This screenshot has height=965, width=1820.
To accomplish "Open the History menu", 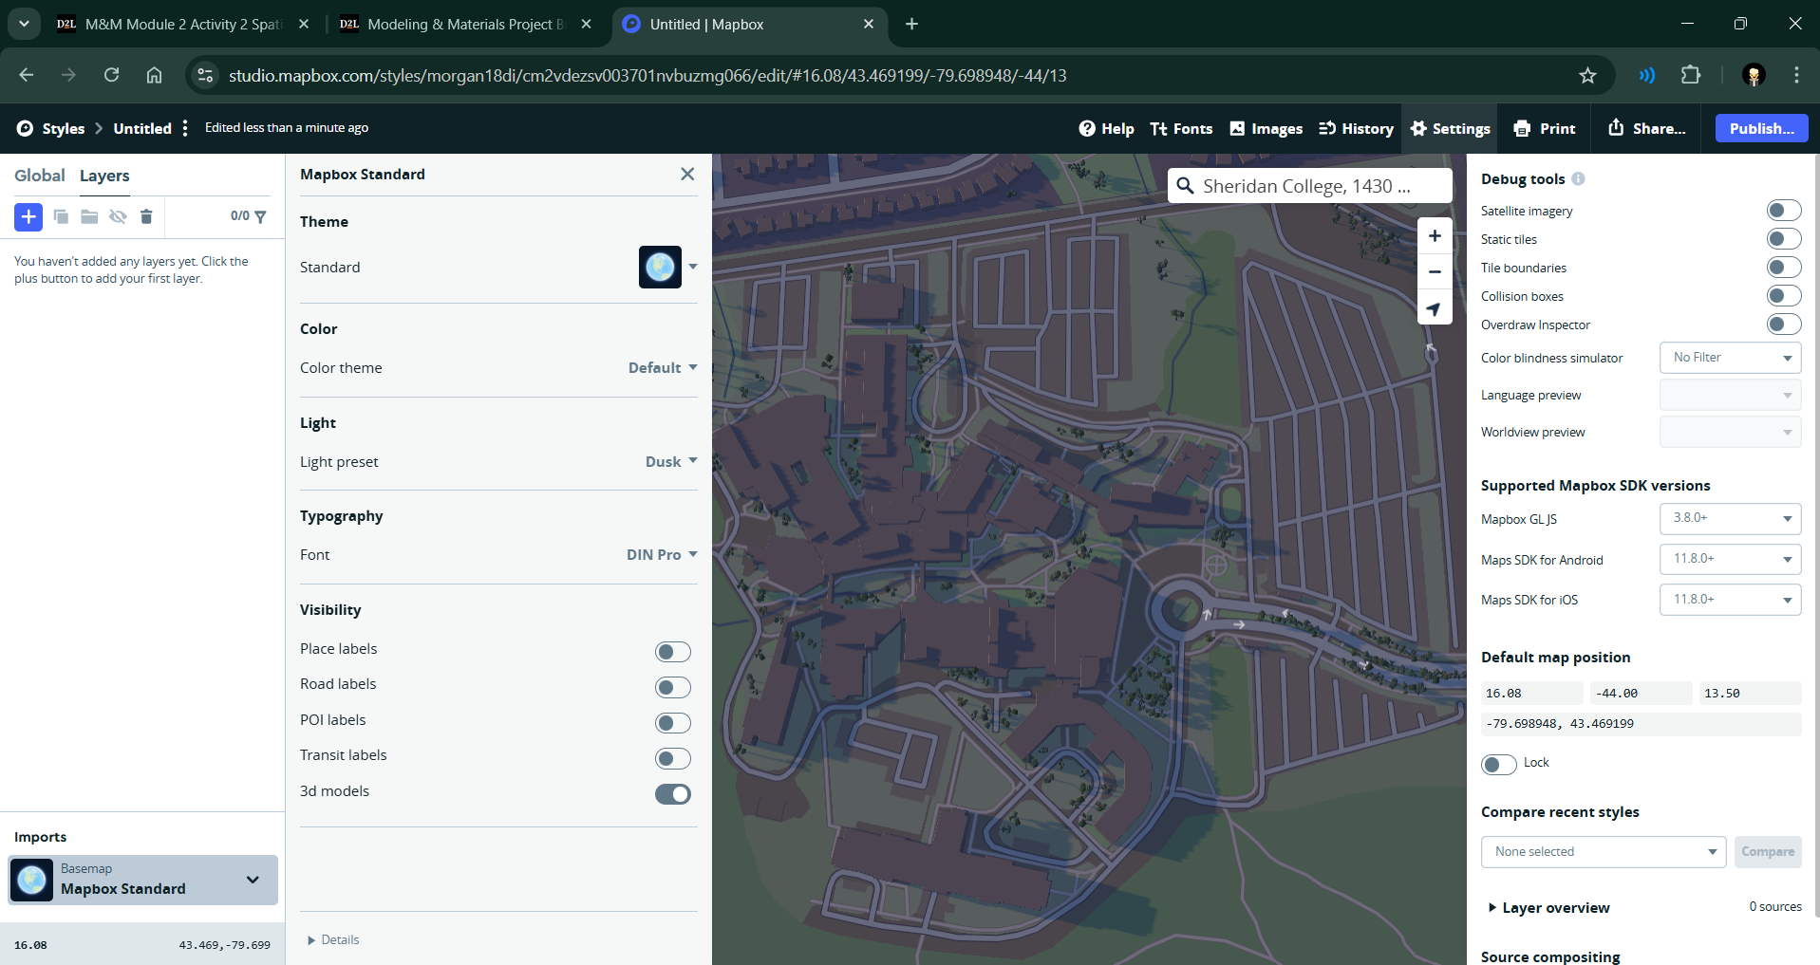I will click(x=1356, y=128).
